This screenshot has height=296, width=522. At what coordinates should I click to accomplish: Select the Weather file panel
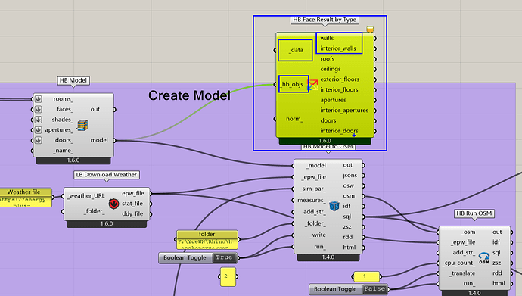click(x=25, y=198)
